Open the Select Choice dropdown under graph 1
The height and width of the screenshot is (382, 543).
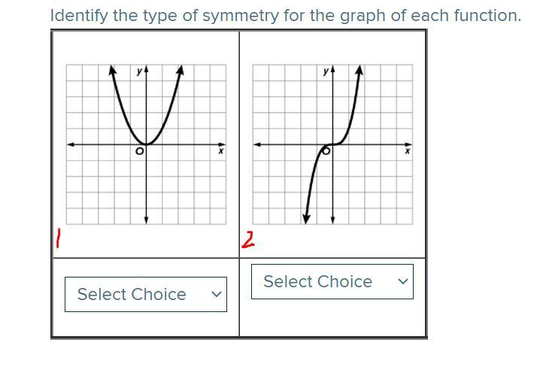coord(146,294)
